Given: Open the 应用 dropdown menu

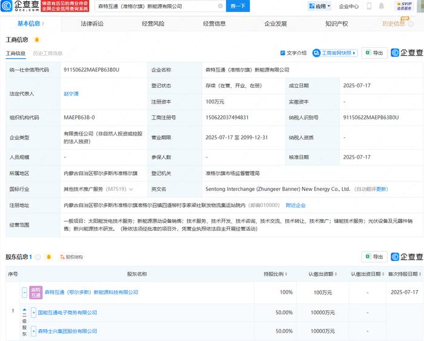Looking at the screenshot, I should tap(320, 6).
